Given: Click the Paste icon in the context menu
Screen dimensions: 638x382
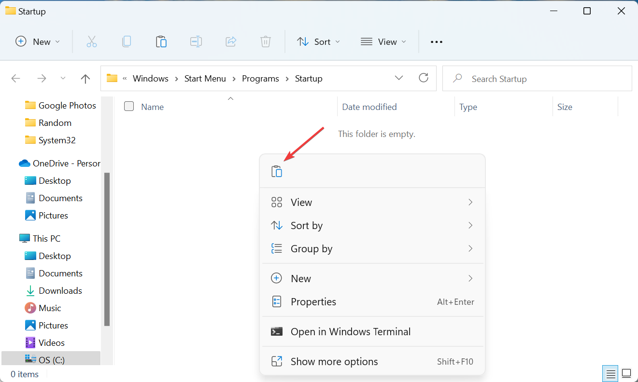Looking at the screenshot, I should 276,171.
